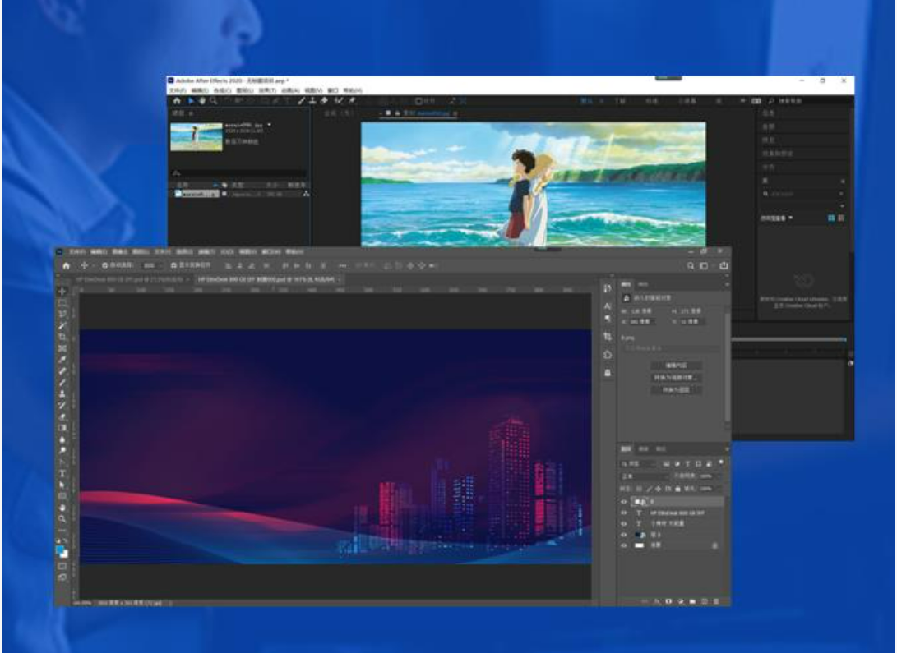The image size is (897, 653).
Task: Hide the HP EliteDesk 800 G6 DT text layer
Action: 624,513
